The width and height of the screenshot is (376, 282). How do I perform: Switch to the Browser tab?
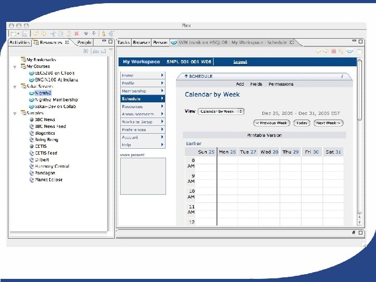pyautogui.click(x=141, y=42)
